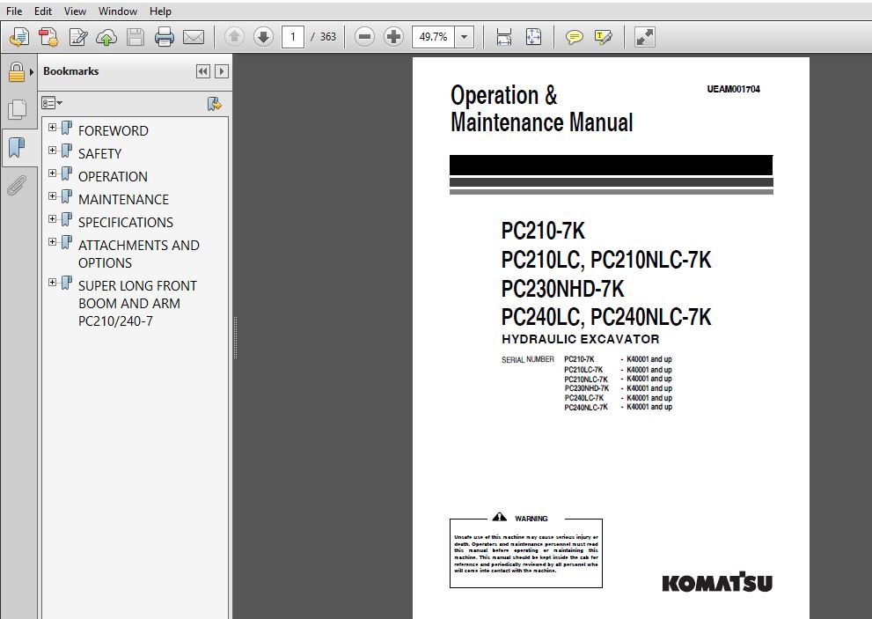This screenshot has width=872, height=619.
Task: Click the cloud upload icon
Action: pos(106,37)
